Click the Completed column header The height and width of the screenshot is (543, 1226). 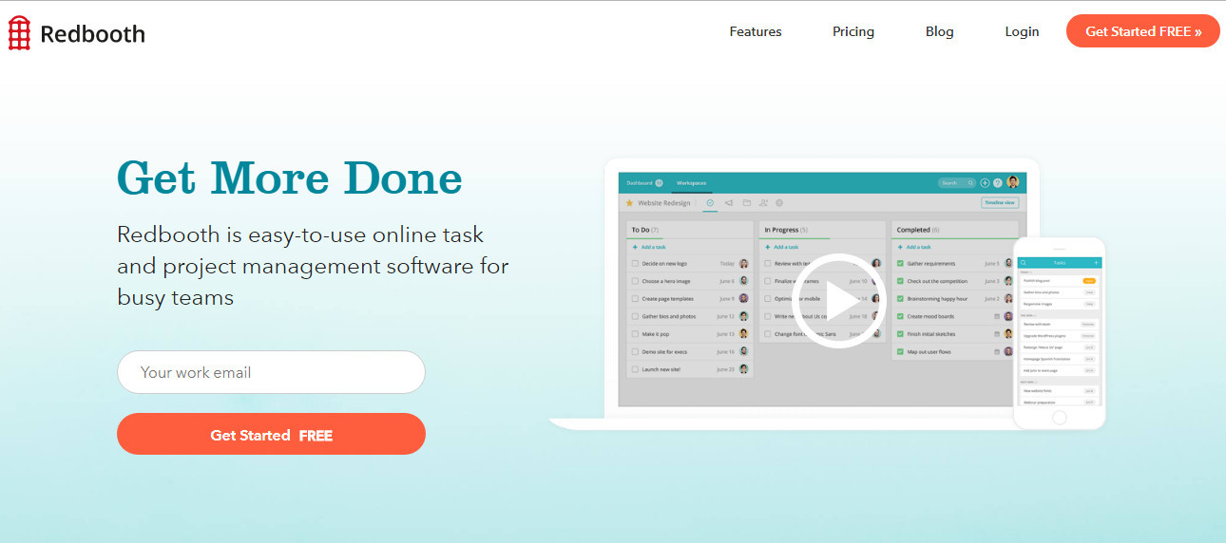pos(955,230)
